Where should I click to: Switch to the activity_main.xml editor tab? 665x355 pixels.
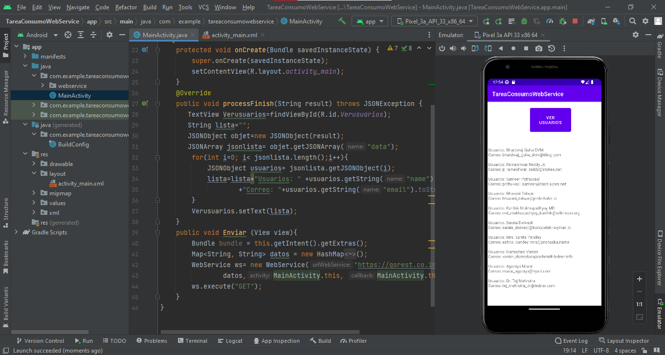tap(234, 35)
